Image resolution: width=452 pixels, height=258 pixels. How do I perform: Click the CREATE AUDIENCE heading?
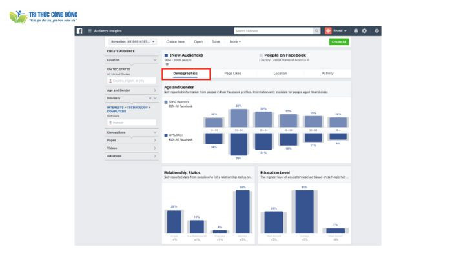[121, 51]
